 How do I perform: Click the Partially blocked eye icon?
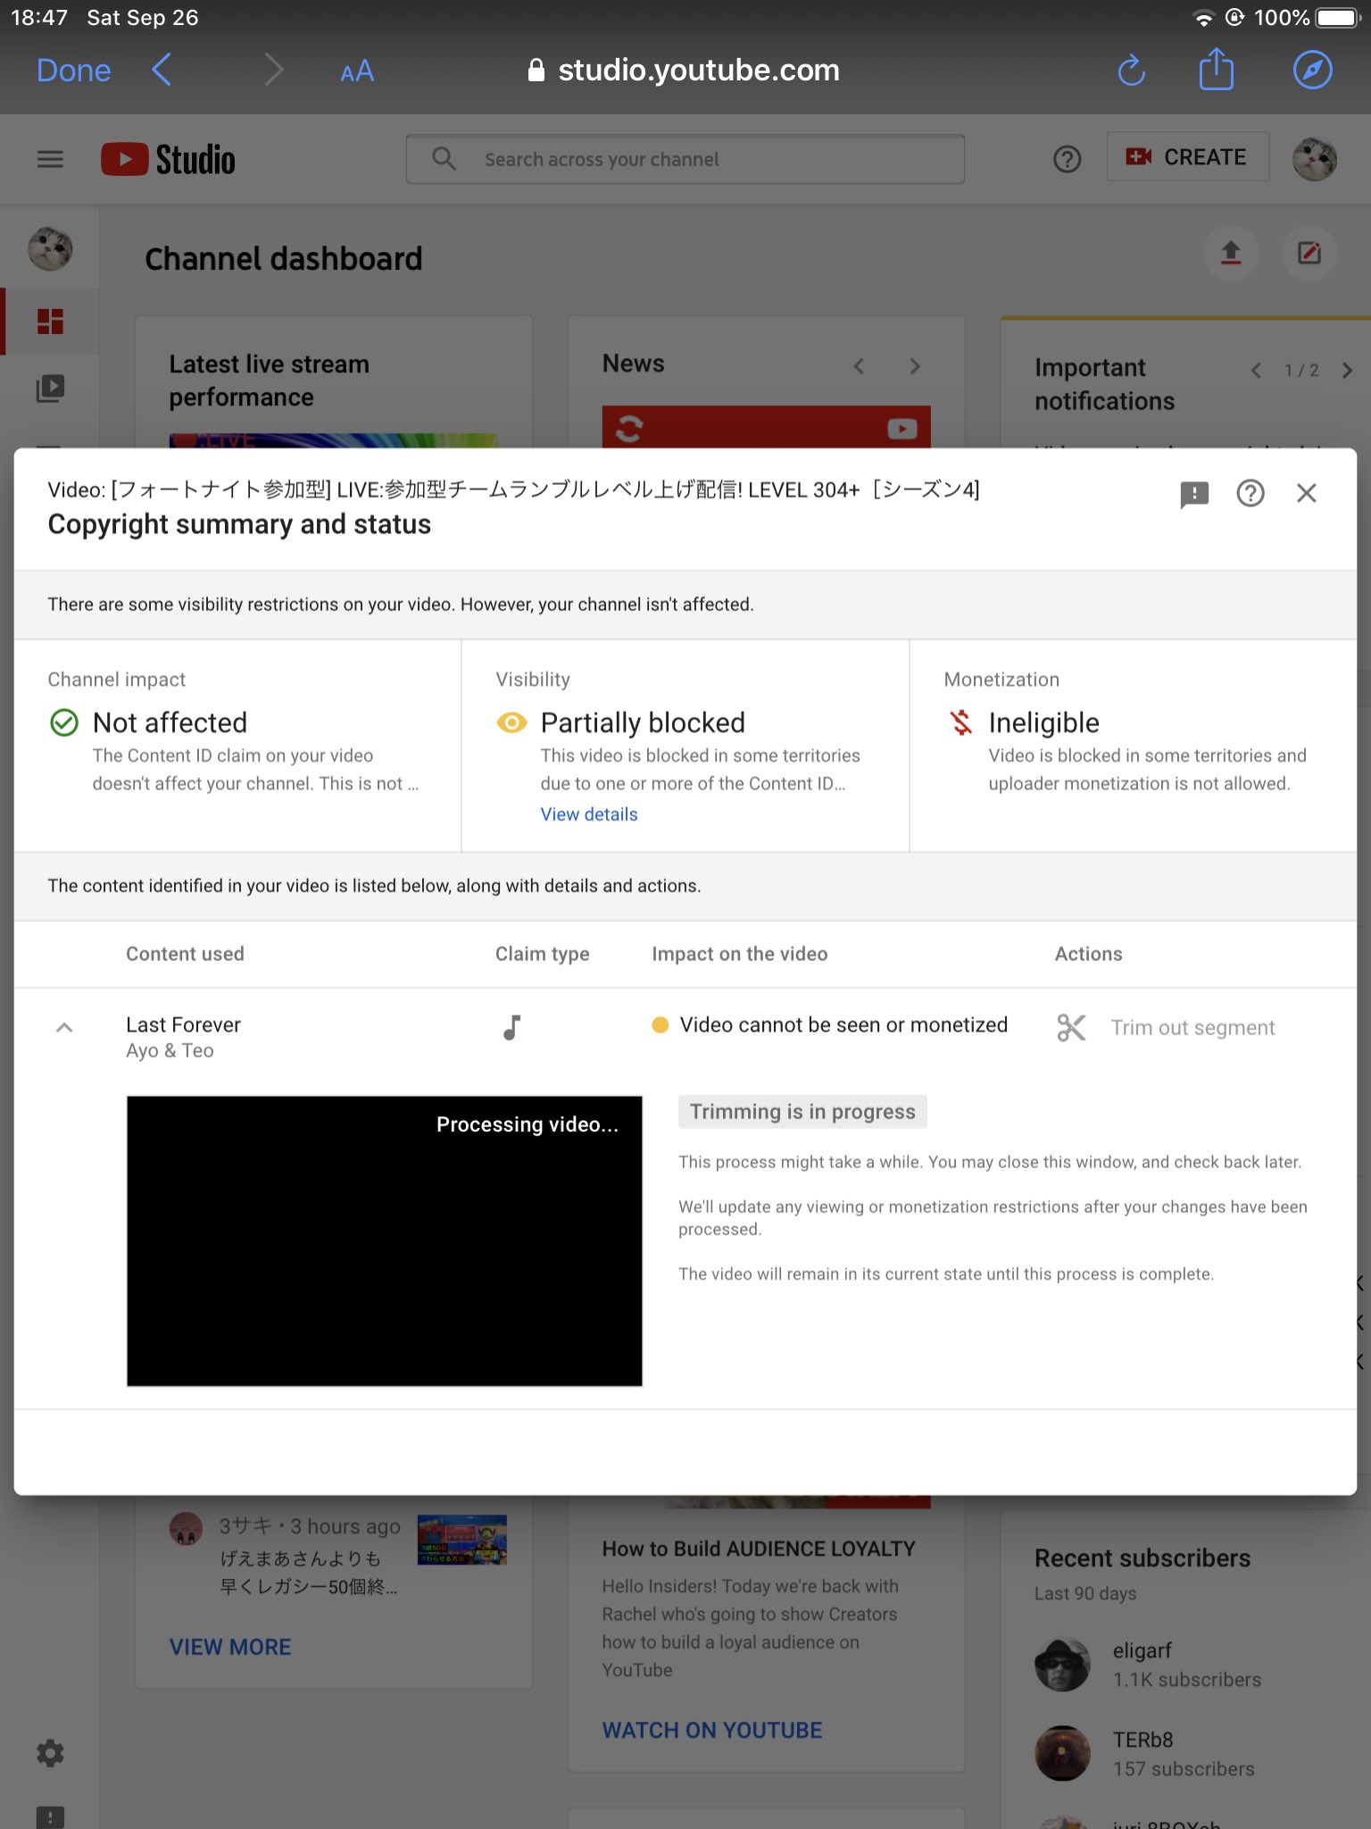pyautogui.click(x=511, y=722)
